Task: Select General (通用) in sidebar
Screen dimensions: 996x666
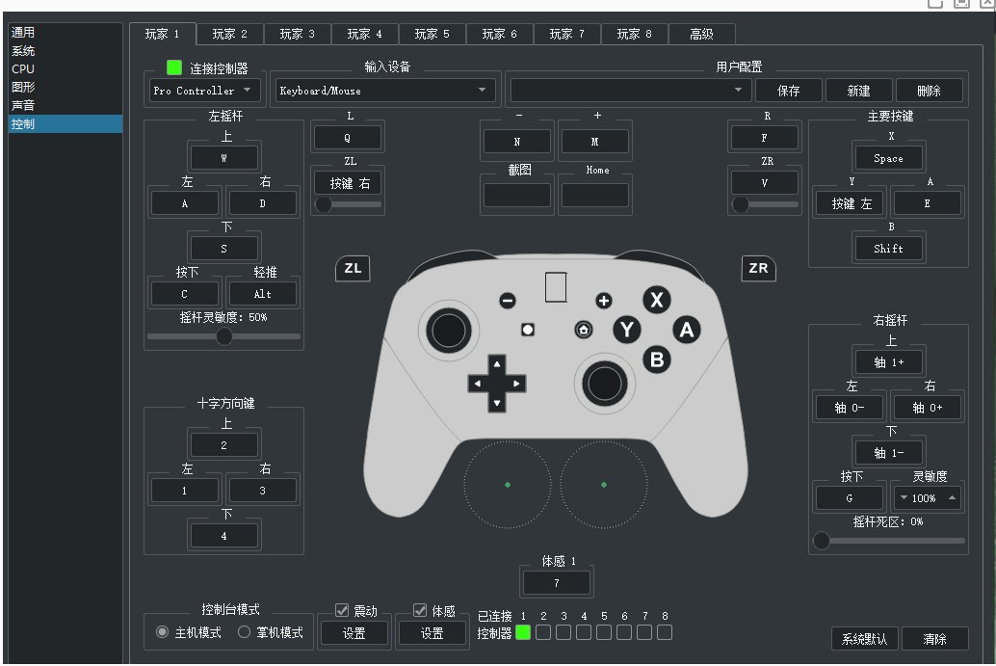Action: tap(65, 32)
